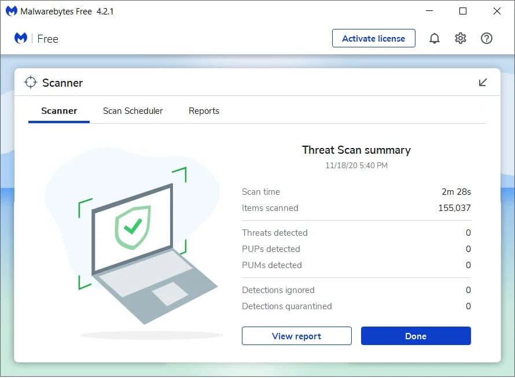Open the Reports tab
The image size is (515, 378).
[x=204, y=110]
